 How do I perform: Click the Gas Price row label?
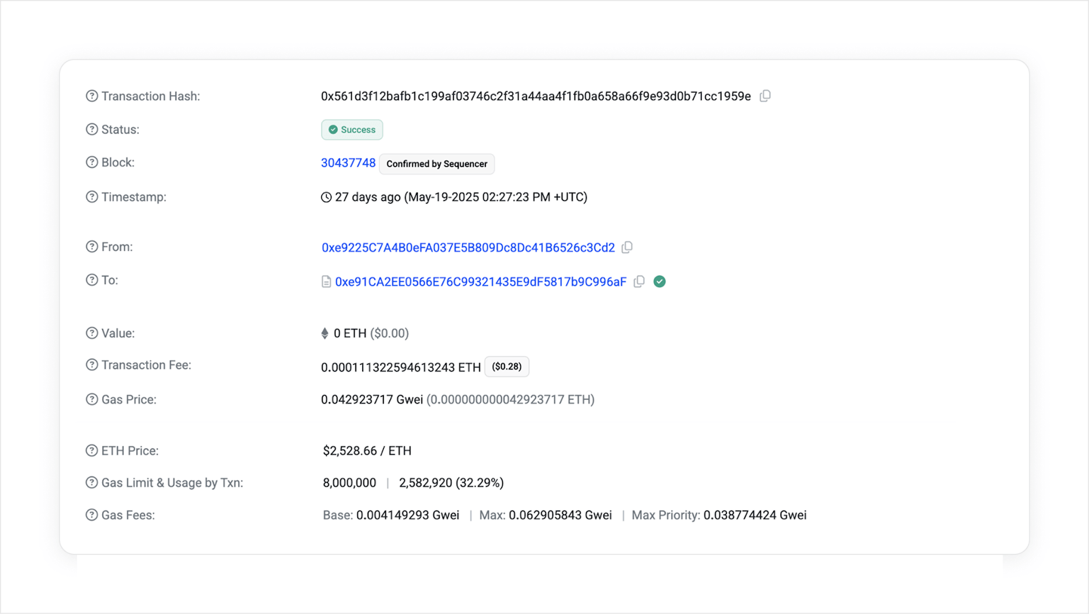129,400
